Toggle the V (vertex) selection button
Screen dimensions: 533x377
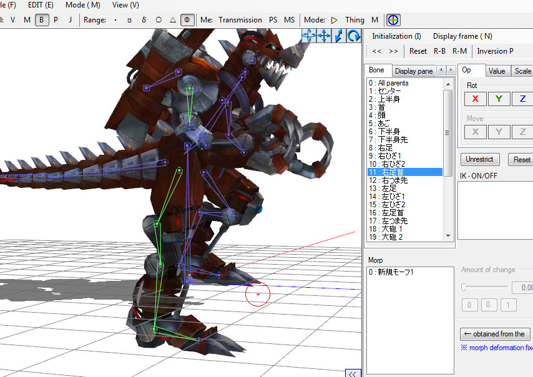click(13, 20)
